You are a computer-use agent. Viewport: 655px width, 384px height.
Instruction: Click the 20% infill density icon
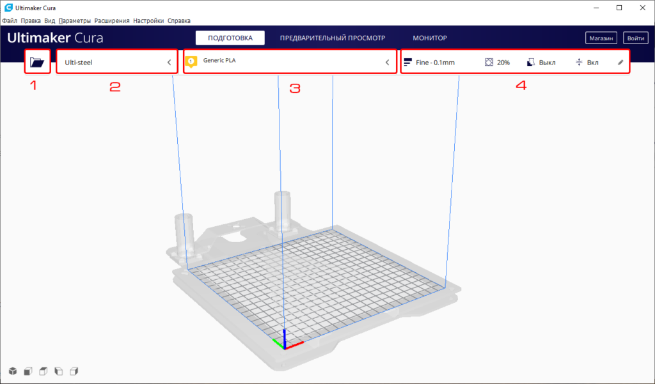pos(489,63)
